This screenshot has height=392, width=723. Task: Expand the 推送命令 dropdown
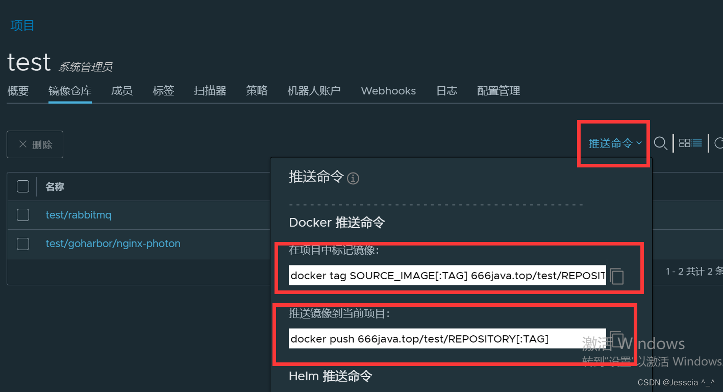(x=615, y=143)
